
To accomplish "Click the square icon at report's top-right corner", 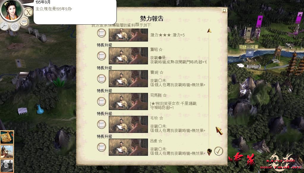I will tap(224, 10).
